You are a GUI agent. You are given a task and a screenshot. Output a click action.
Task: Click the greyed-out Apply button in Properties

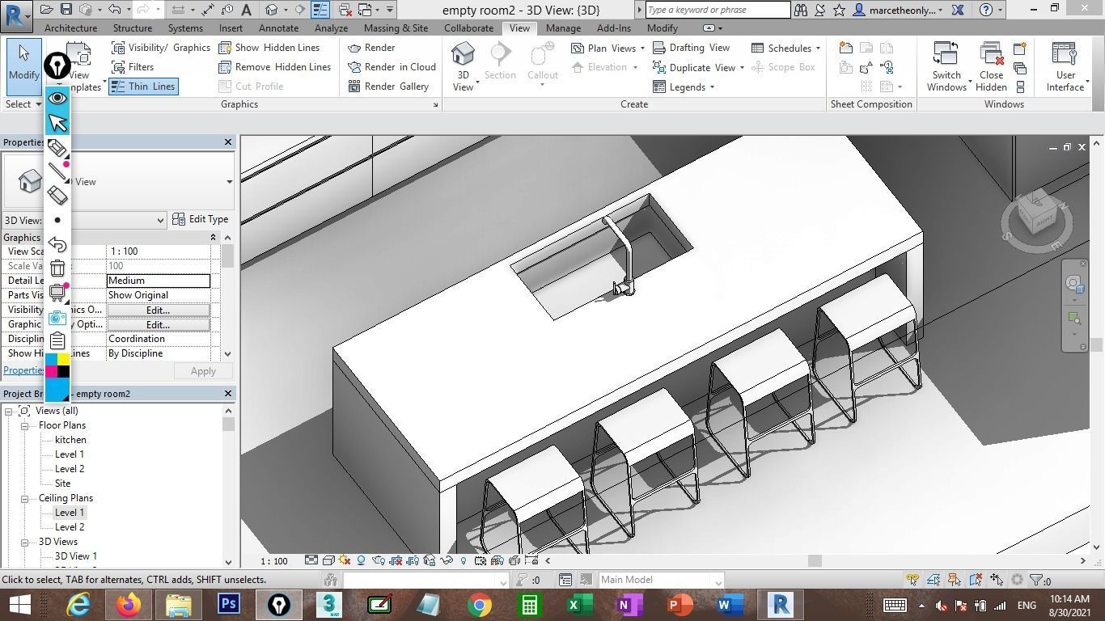click(203, 371)
